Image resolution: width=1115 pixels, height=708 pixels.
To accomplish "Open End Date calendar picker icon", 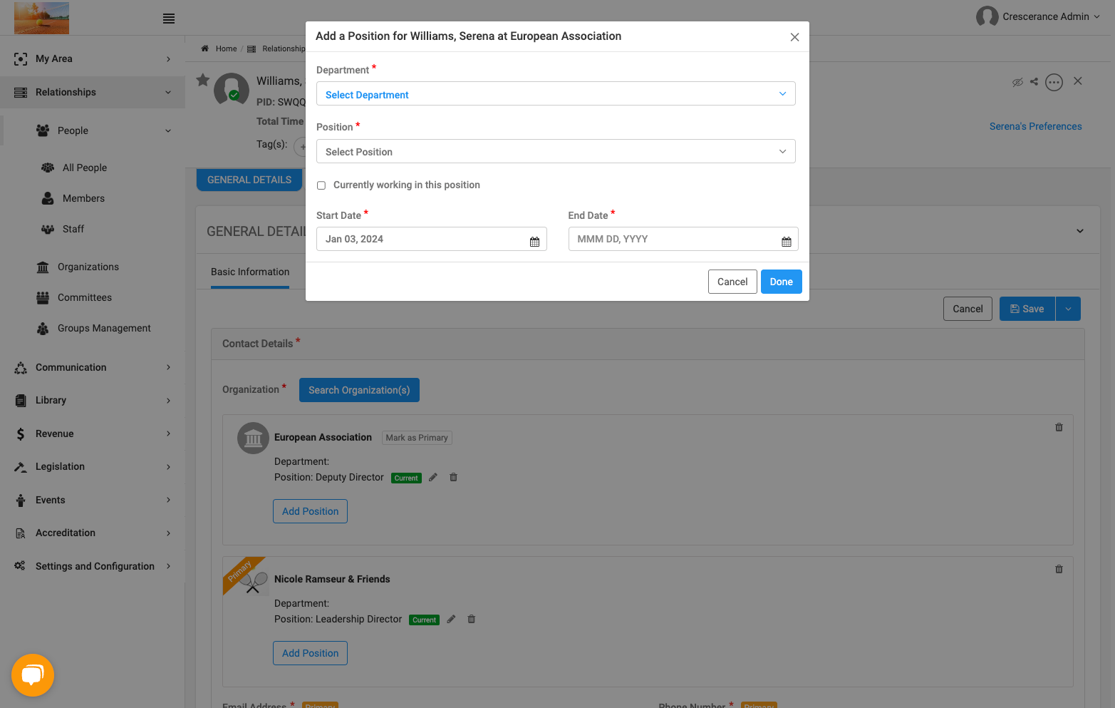I will 787,242.
